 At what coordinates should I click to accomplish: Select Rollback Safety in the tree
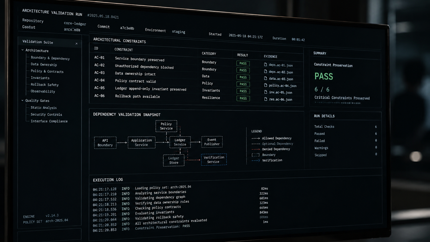[x=44, y=85]
